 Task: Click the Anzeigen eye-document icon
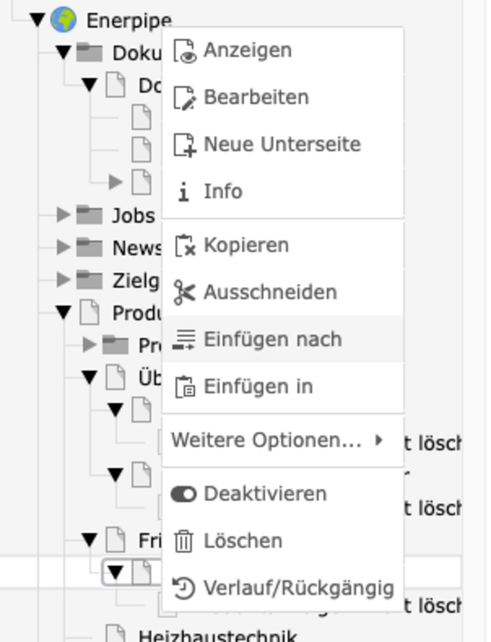click(185, 51)
